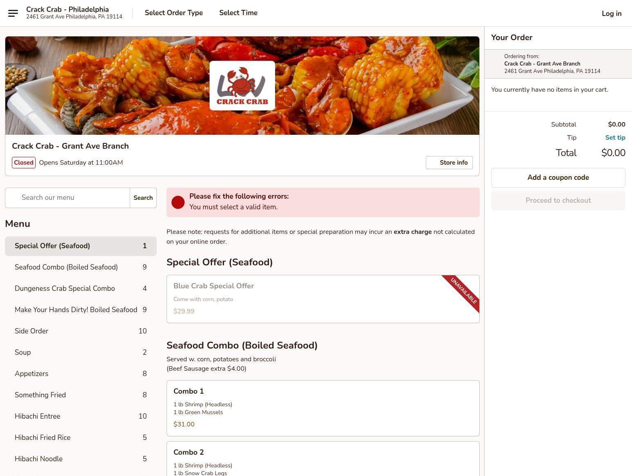Go to Dungeness Crab Special Combo category

[81, 289]
